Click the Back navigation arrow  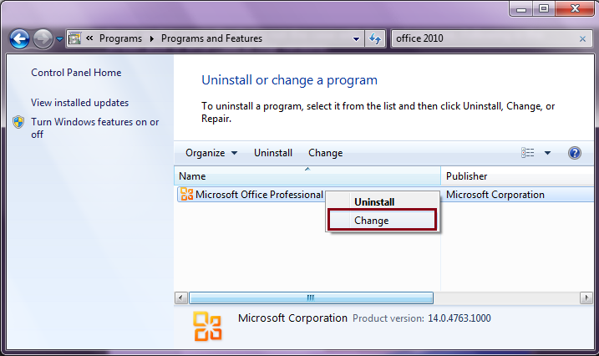(x=19, y=38)
